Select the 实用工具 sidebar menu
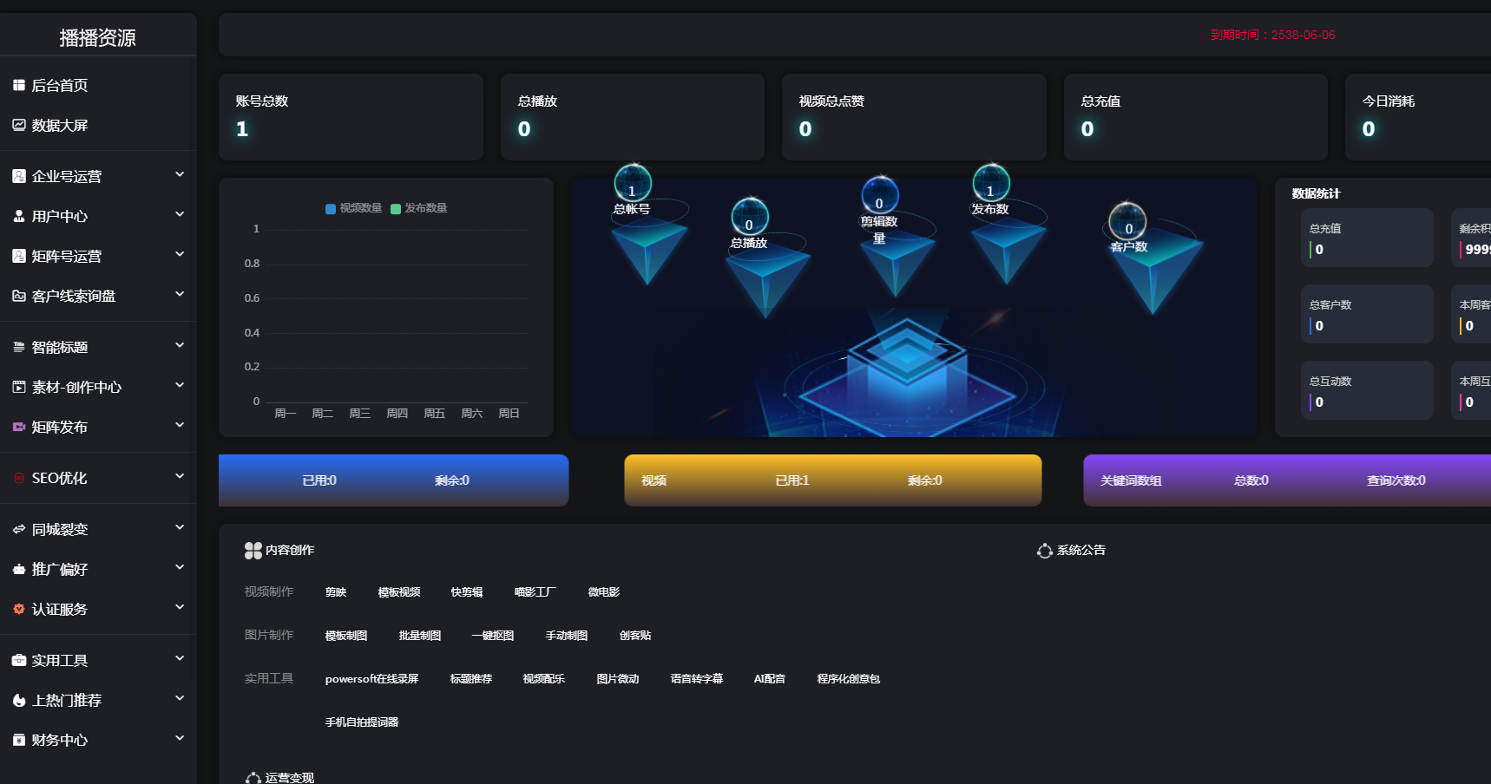This screenshot has height=784, width=1491. coord(98,660)
